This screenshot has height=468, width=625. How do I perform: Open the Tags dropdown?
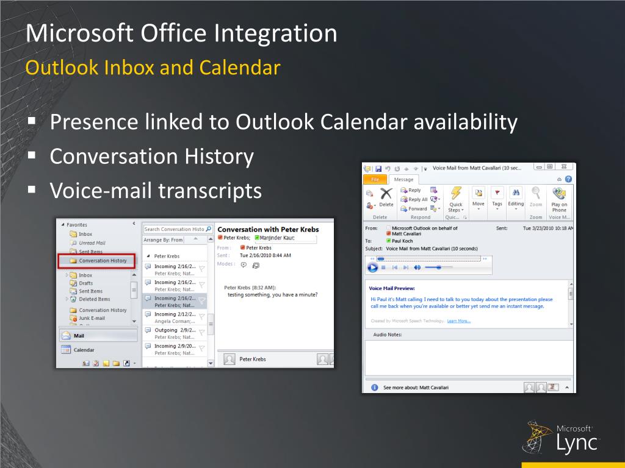point(497,198)
